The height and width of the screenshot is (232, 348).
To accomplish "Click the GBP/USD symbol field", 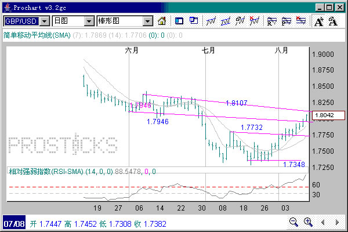I will [22, 21].
